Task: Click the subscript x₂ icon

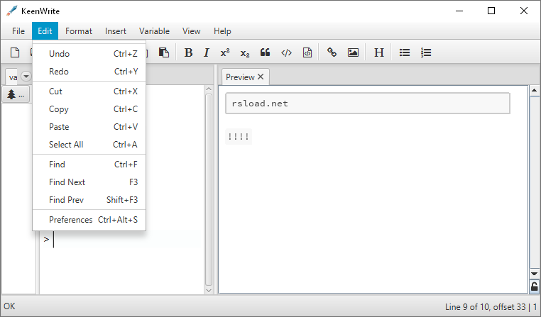Action: point(245,53)
